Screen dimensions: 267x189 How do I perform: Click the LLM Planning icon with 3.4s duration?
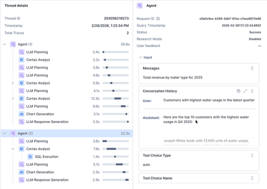(22, 52)
